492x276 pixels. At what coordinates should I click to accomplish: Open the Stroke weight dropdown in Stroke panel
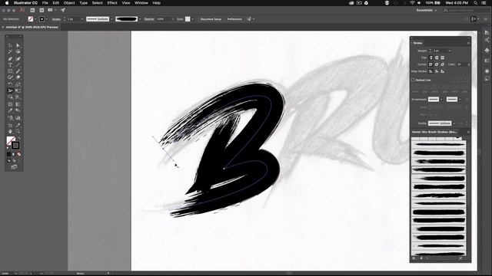[450, 51]
